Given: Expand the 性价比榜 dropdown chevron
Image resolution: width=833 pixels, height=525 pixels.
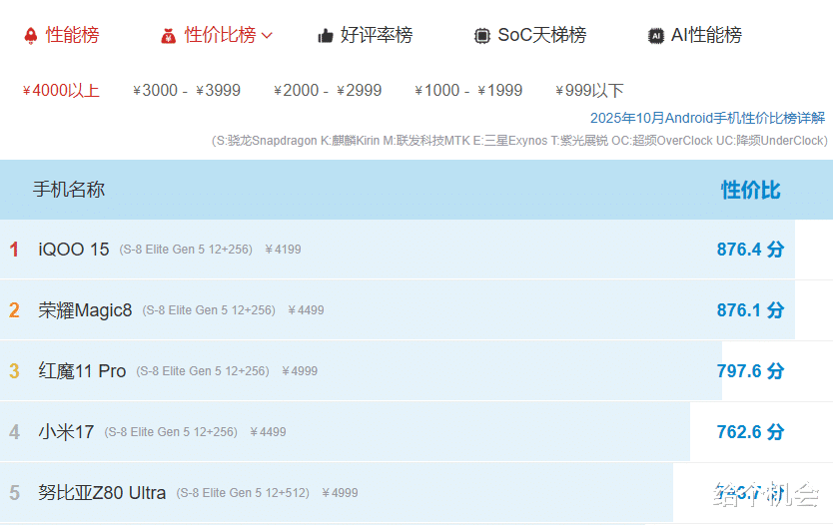Looking at the screenshot, I should pyautogui.click(x=268, y=36).
